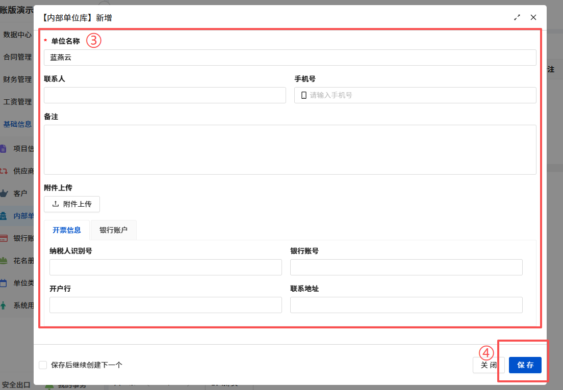Focus the 纳税人识别号 input field
This screenshot has height=390, width=563.
tap(166, 267)
